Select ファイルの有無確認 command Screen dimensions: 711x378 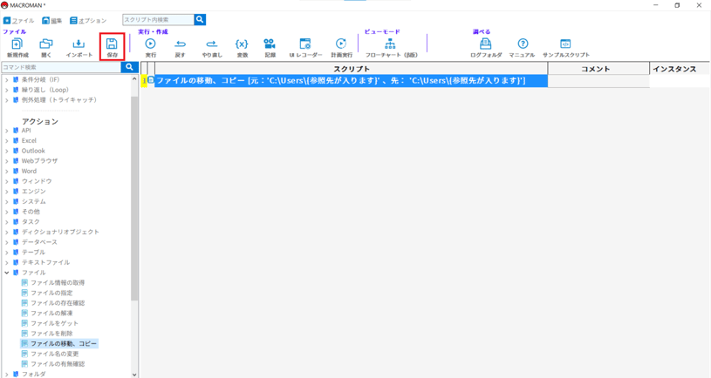58,364
